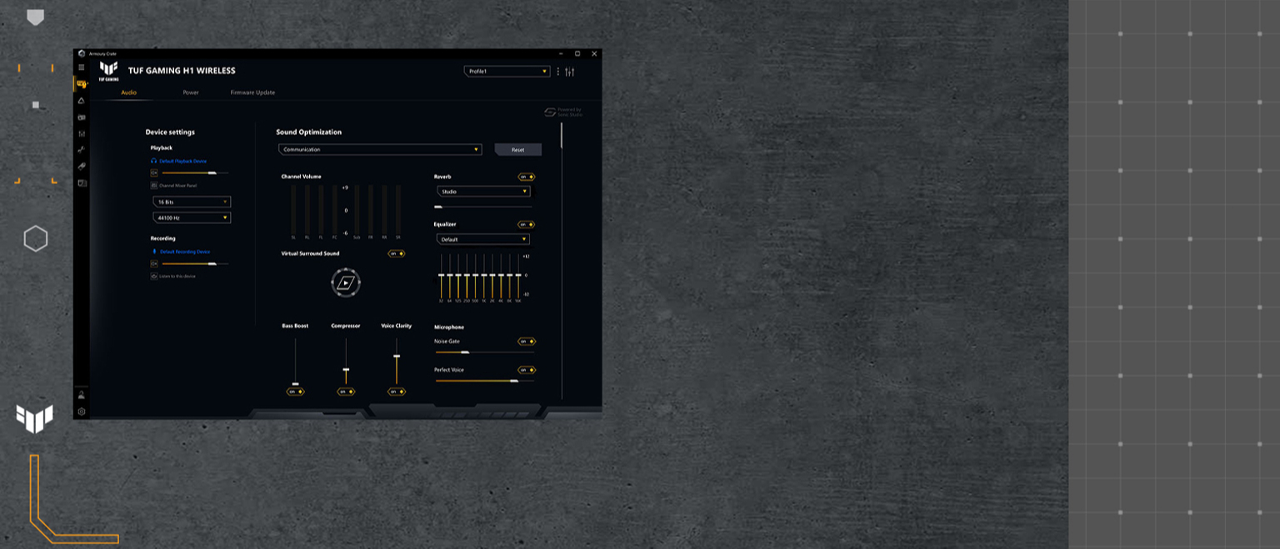Click the Perfect Voice slider
Image resolution: width=1280 pixels, height=549 pixels.
pos(484,381)
